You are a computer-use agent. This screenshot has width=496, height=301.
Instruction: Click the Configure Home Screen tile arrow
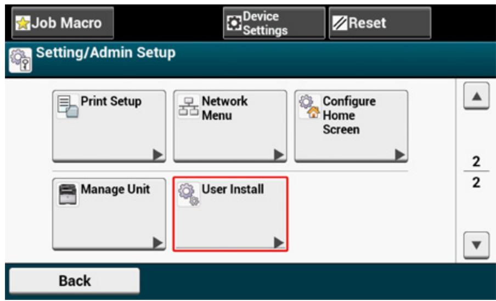(x=400, y=155)
